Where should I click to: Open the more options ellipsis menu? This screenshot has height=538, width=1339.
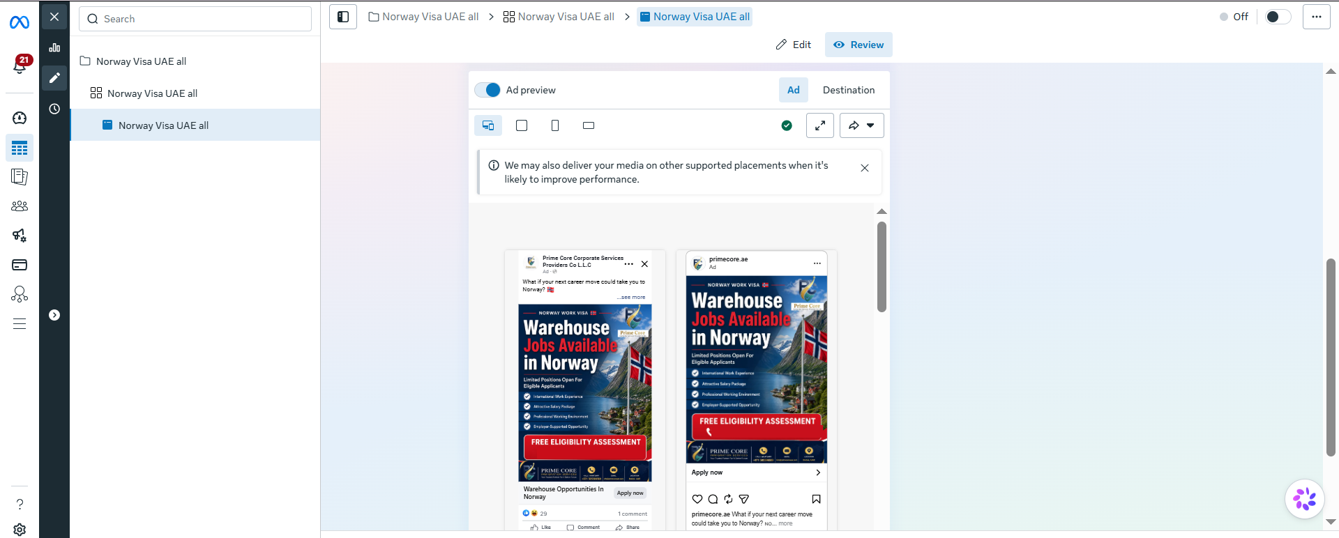coord(1317,17)
